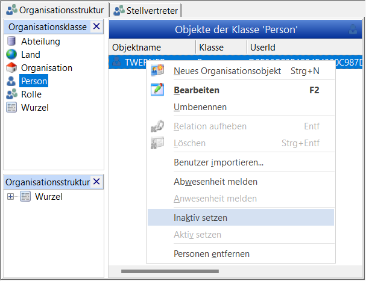Click the Person class icon
Screen dimensions: 366x281
coord(11,81)
